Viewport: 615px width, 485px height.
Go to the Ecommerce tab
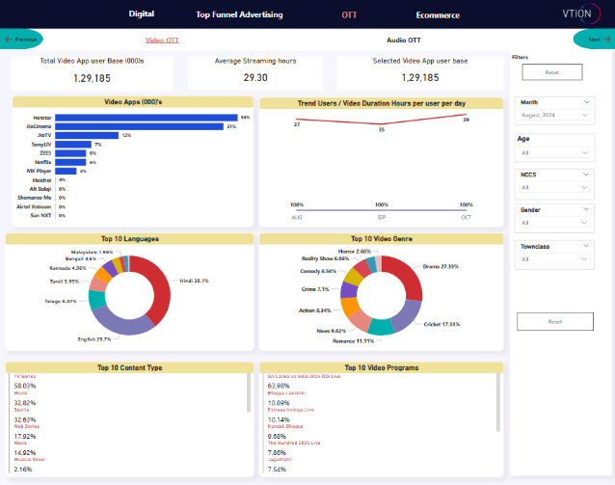coord(438,15)
